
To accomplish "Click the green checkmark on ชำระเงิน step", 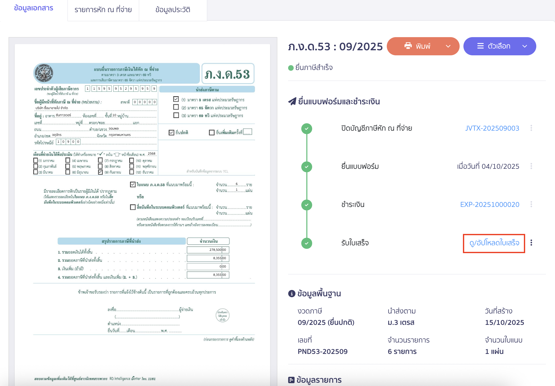I will pos(307,205).
